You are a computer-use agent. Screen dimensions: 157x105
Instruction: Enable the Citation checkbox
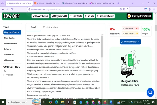[4, 75]
